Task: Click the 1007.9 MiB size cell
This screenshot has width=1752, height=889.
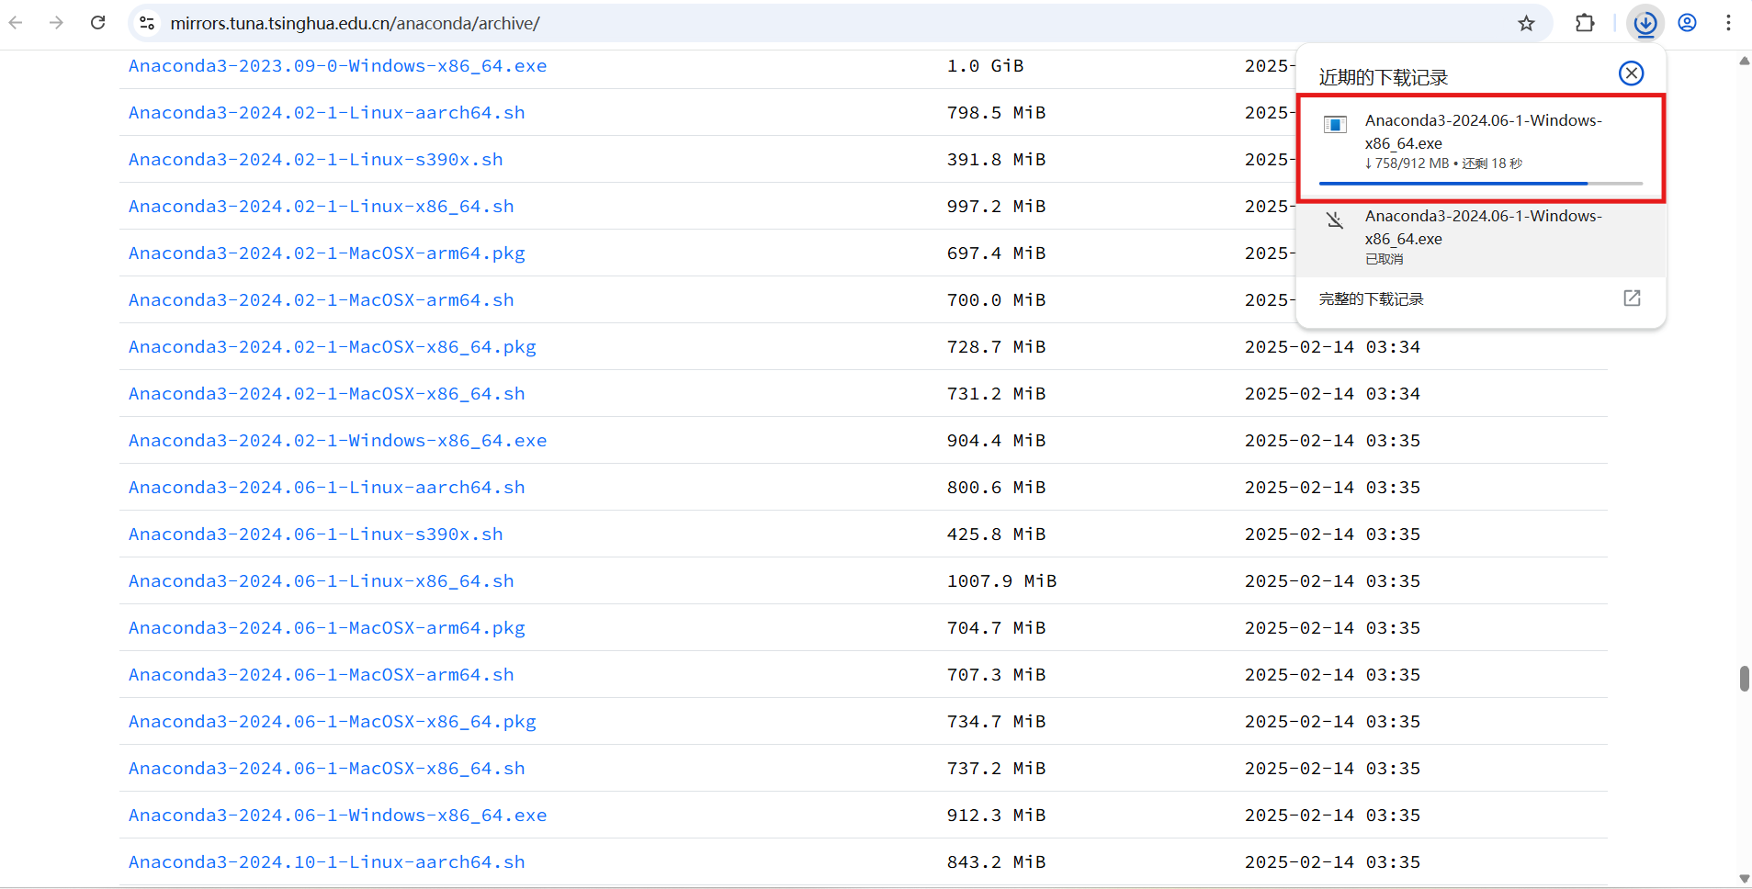Action: (x=1001, y=581)
